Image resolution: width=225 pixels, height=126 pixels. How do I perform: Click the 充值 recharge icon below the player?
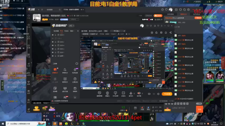point(142,108)
